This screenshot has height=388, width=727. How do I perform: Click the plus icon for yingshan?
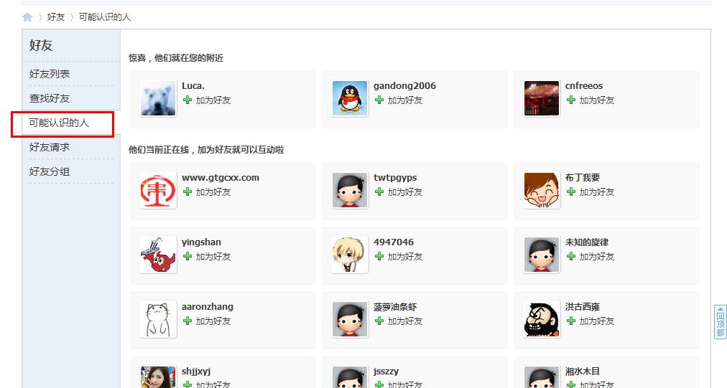(x=187, y=257)
